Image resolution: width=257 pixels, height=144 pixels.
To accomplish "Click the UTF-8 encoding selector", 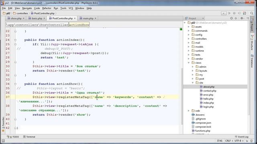I will [x=239, y=141].
